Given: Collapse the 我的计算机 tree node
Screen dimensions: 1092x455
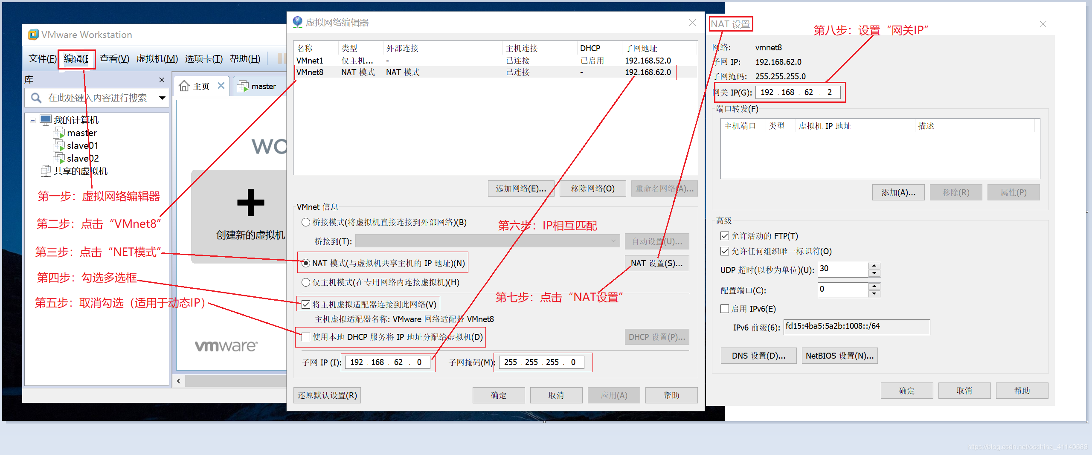Looking at the screenshot, I should tap(32, 120).
